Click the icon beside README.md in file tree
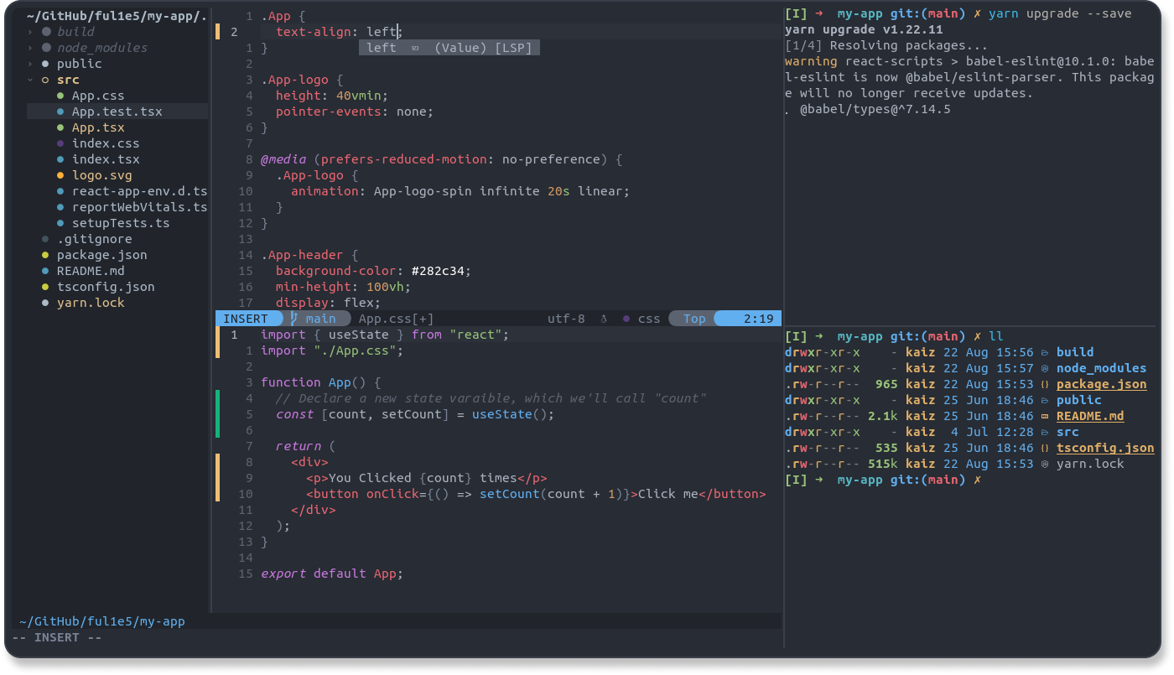The image size is (1174, 675). click(45, 271)
